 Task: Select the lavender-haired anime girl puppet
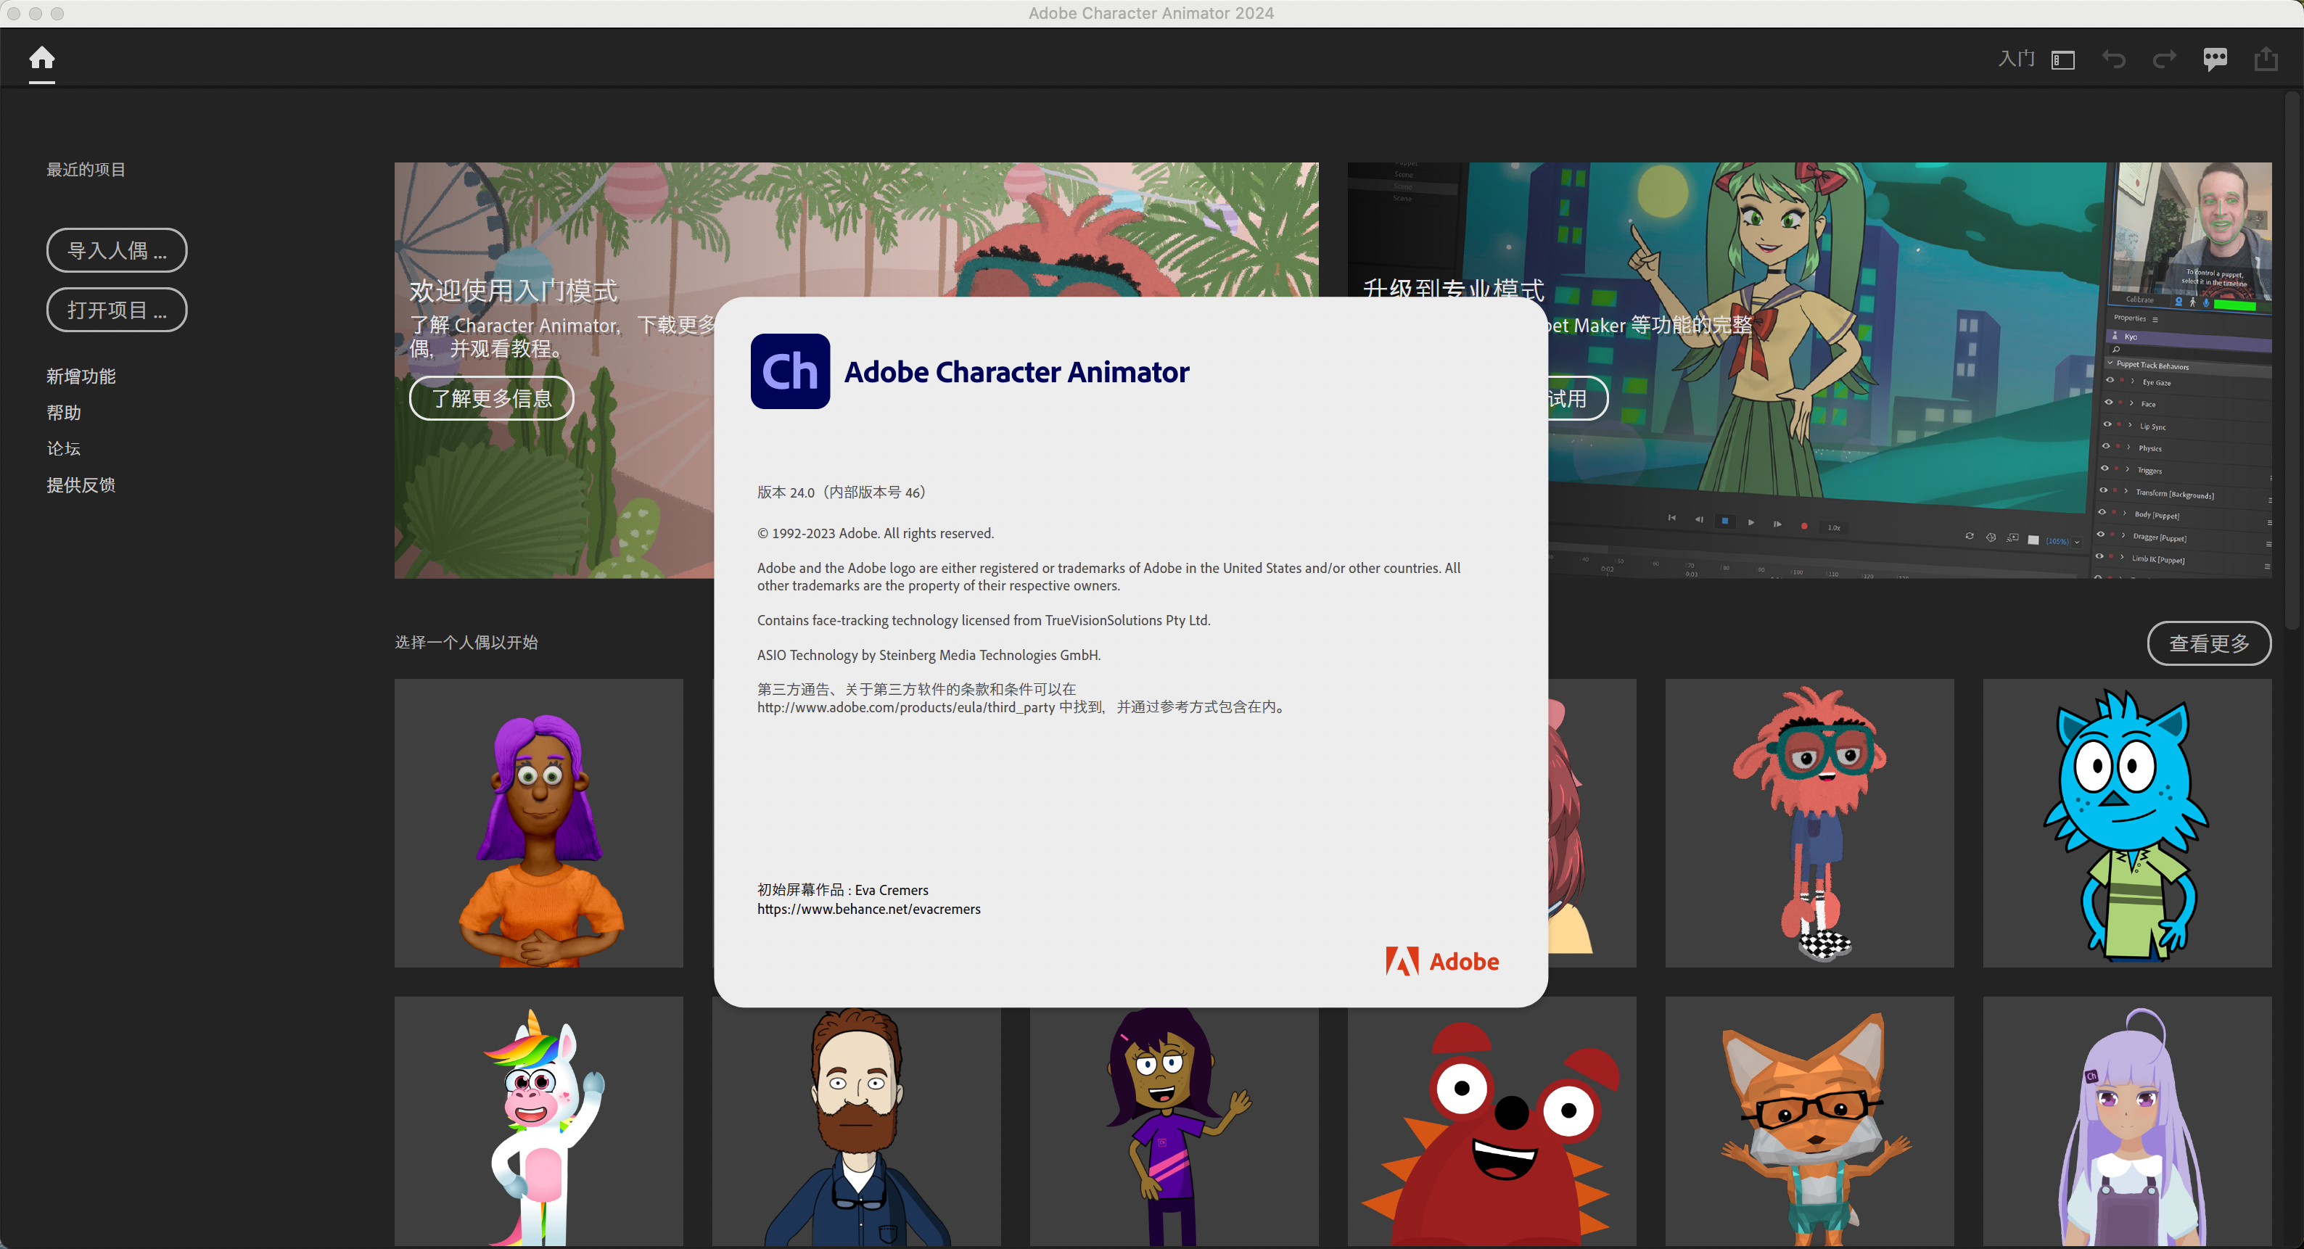tap(2127, 1121)
